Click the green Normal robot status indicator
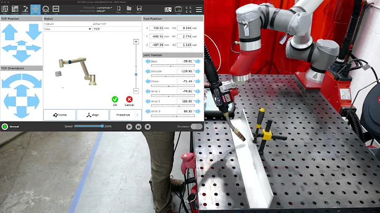Screen dimensions: 380x213 [5, 127]
